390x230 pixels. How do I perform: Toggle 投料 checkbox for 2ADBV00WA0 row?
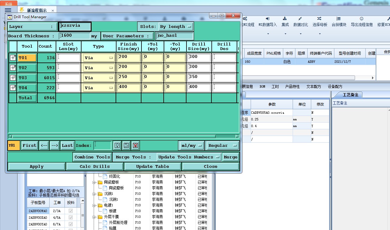coord(71,211)
